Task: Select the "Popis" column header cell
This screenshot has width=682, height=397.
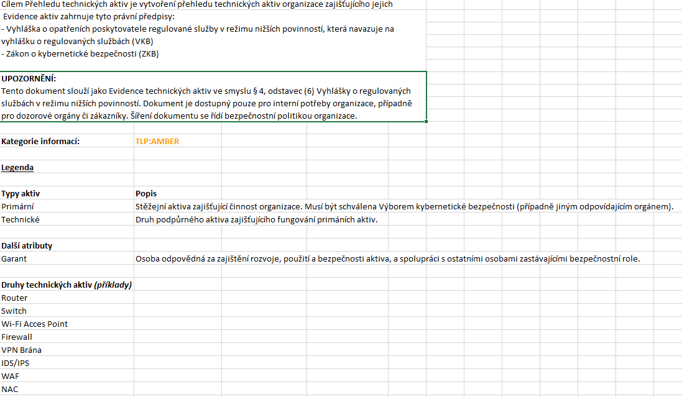Action: click(146, 194)
